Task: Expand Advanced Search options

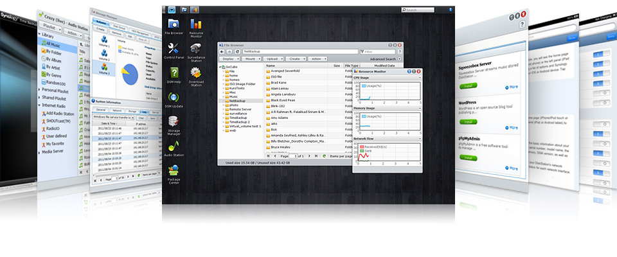Action: coord(399,59)
